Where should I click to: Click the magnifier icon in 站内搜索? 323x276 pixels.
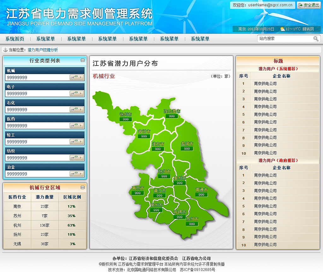coord(316,38)
